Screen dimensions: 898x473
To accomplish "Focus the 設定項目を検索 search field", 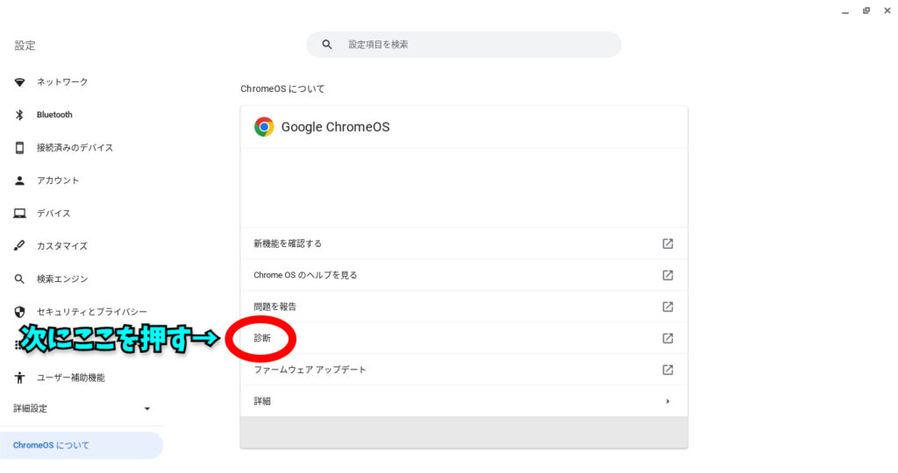I will click(474, 45).
